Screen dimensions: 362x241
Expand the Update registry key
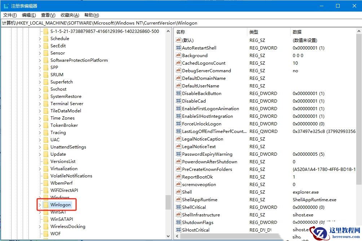click(39, 154)
